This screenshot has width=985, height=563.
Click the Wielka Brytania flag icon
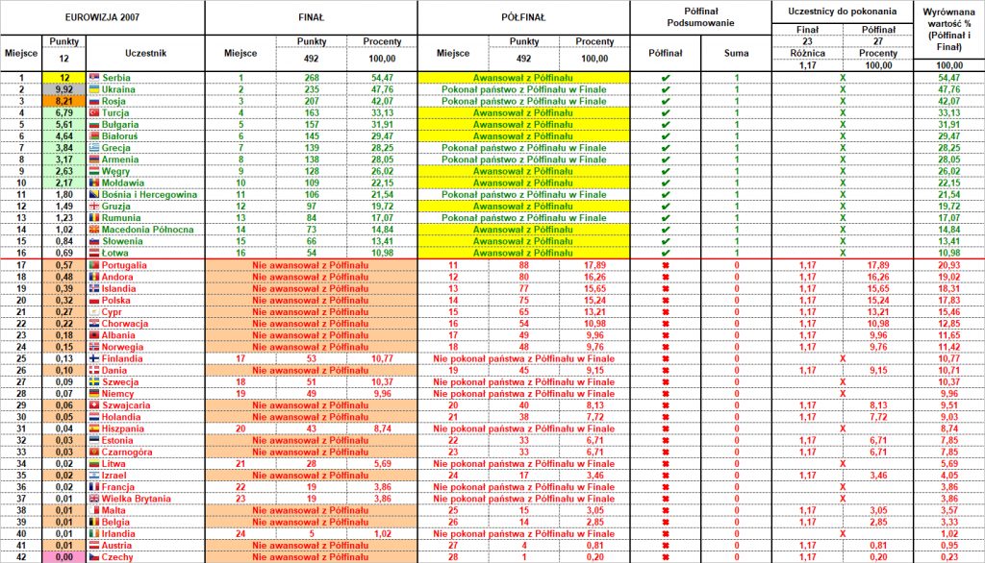pos(94,499)
